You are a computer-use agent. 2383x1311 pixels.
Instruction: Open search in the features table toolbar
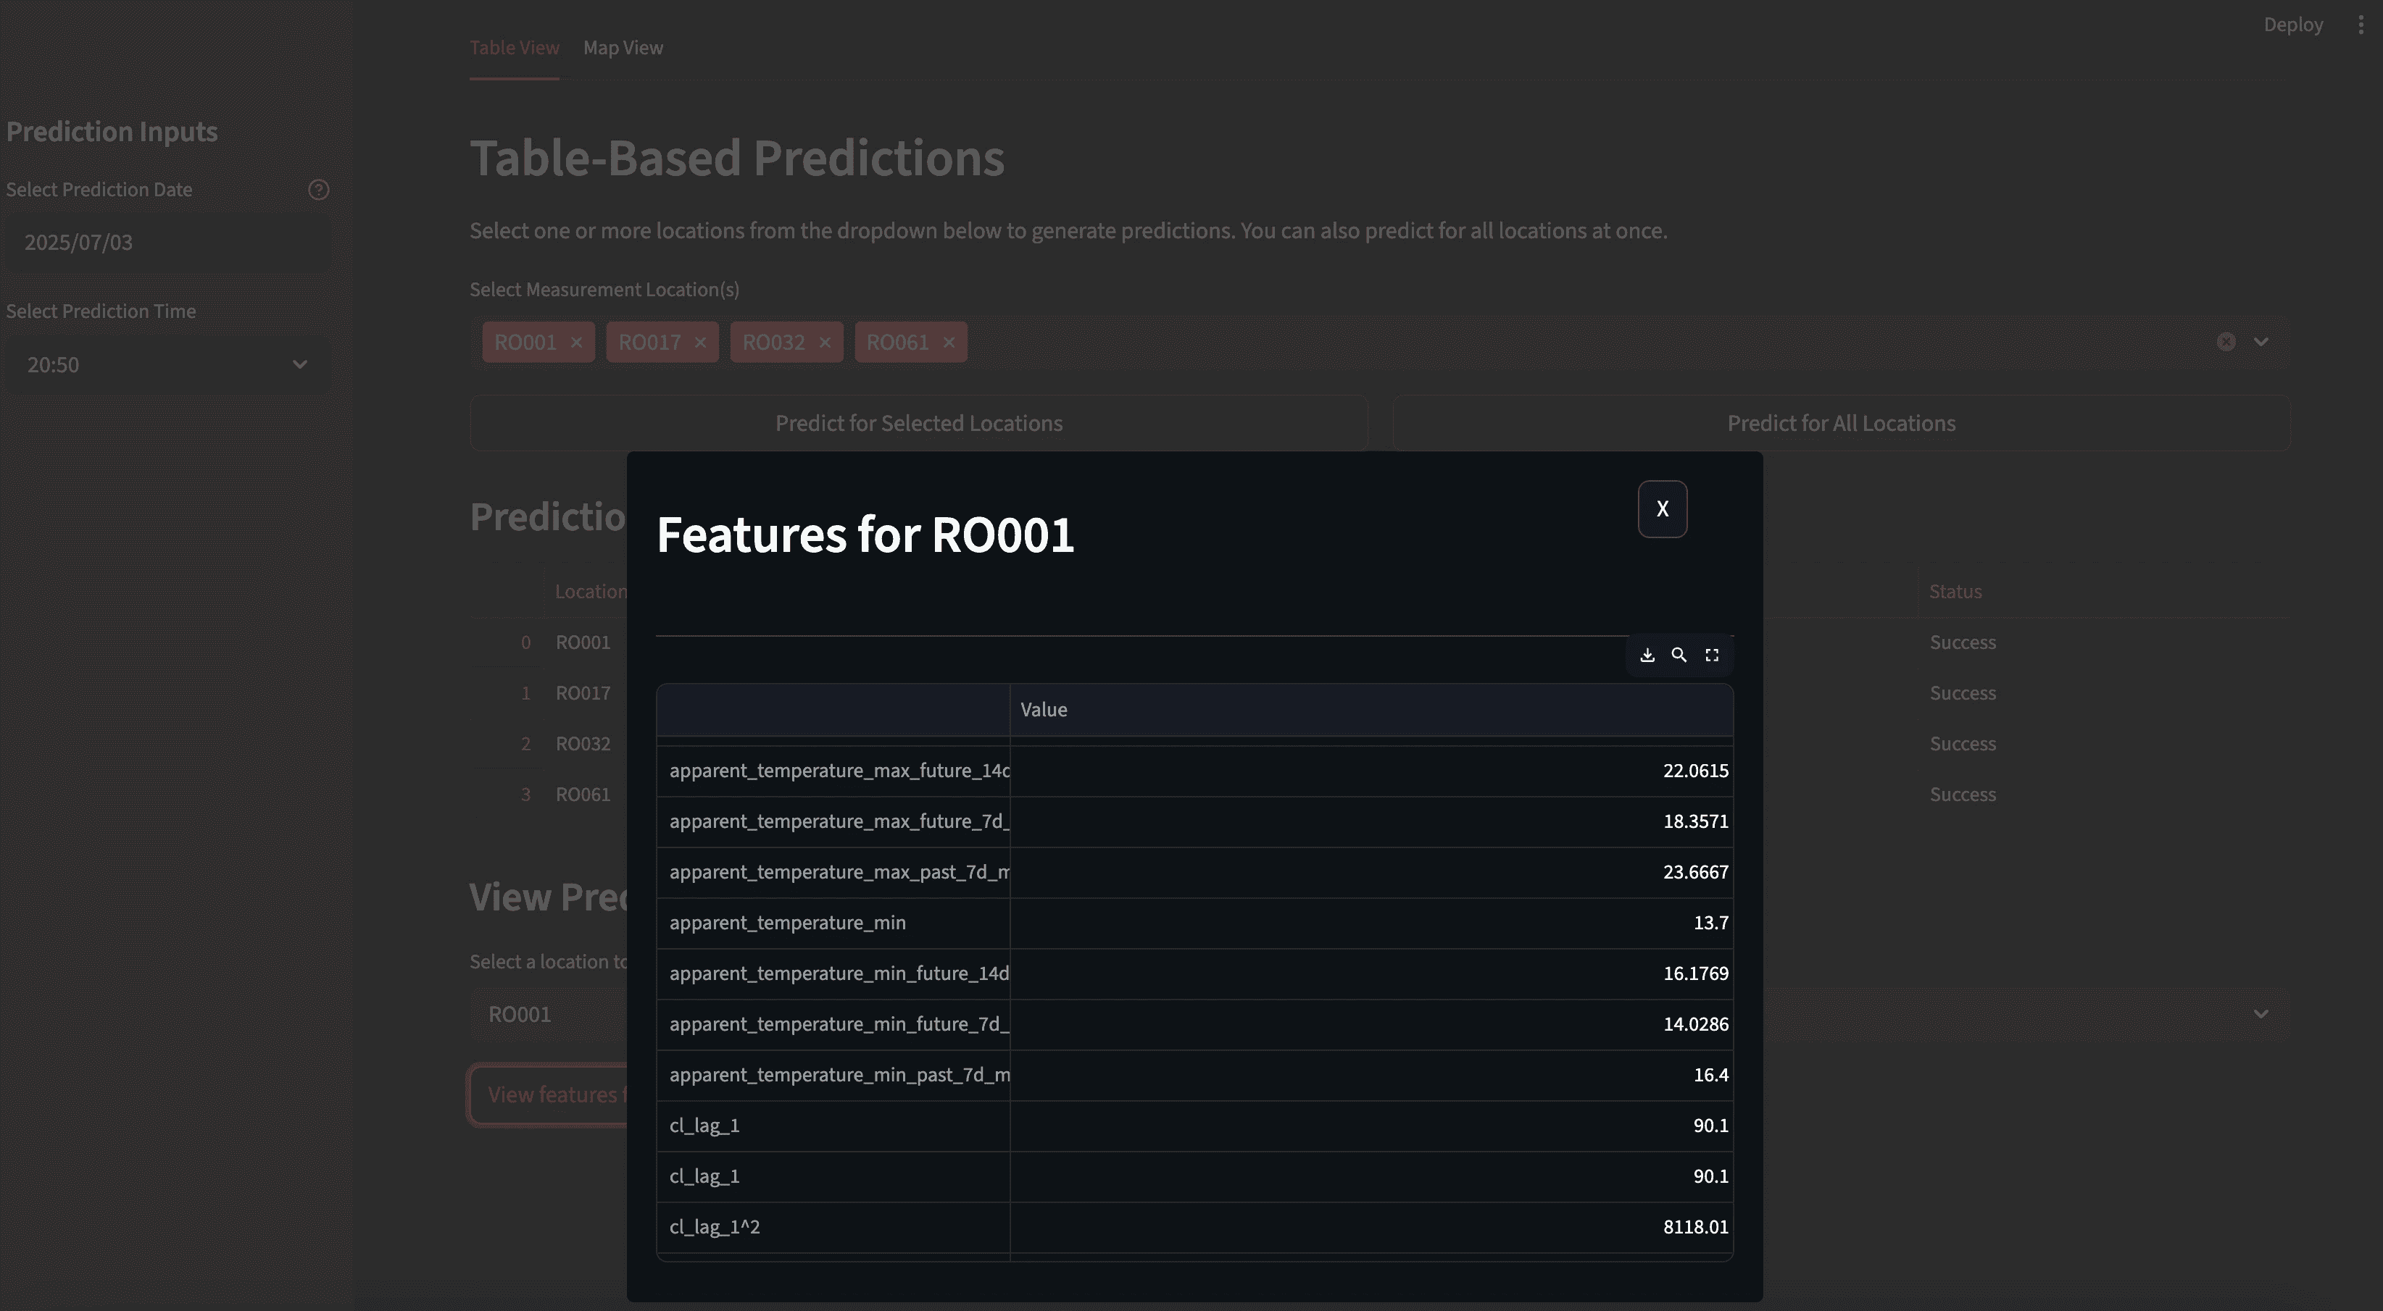(1680, 655)
